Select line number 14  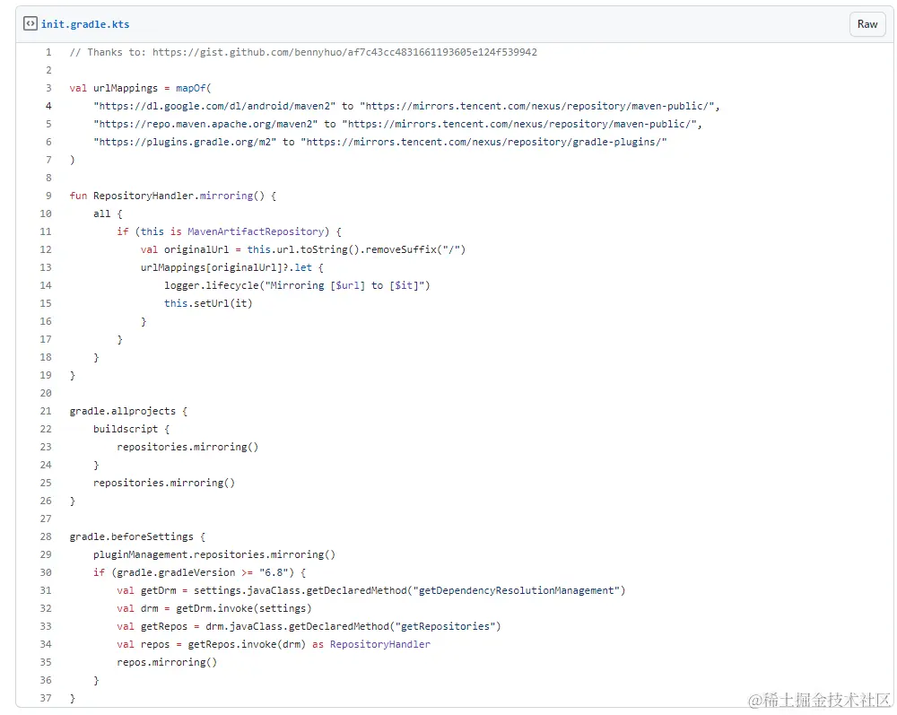pos(46,285)
